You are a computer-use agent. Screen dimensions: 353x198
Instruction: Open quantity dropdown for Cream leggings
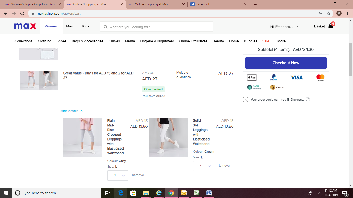(x=204, y=166)
